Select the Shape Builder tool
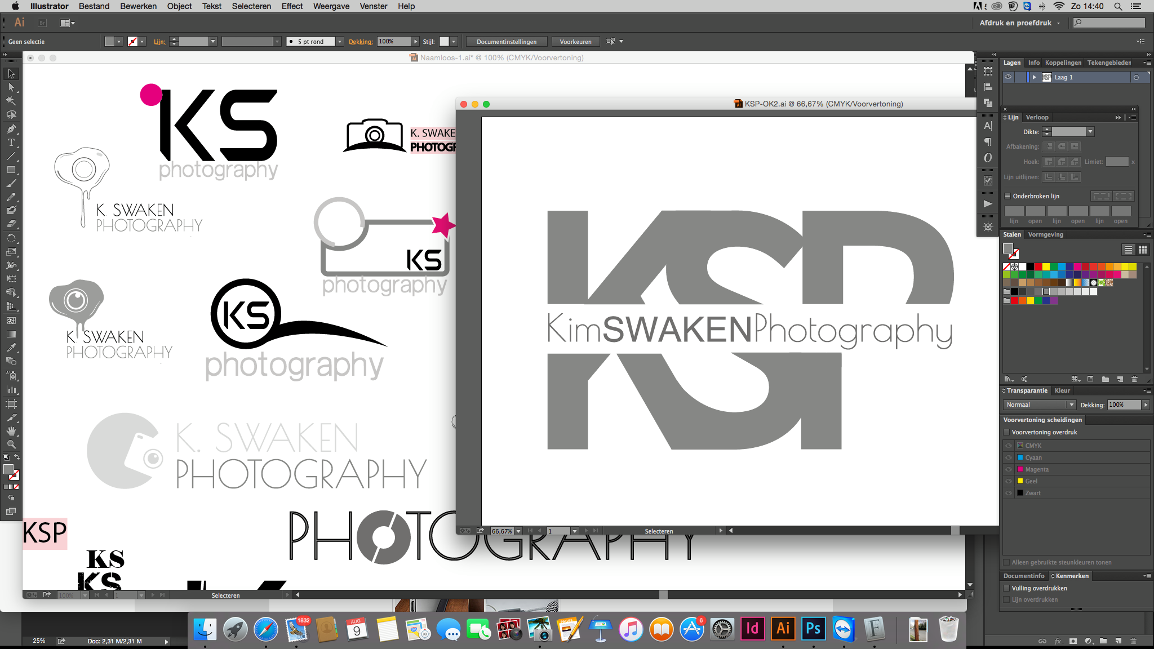Viewport: 1154px width, 649px height. point(11,293)
